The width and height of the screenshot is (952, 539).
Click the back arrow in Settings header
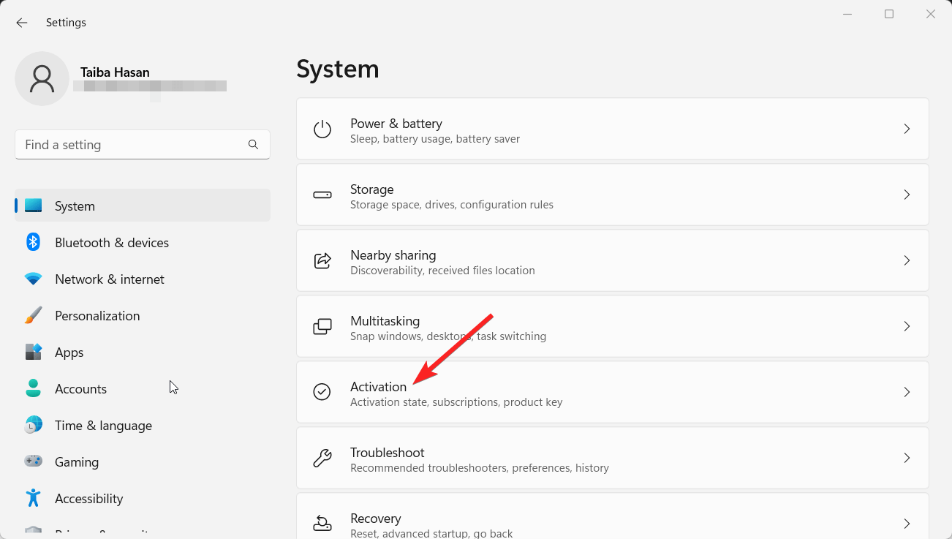pyautogui.click(x=22, y=23)
